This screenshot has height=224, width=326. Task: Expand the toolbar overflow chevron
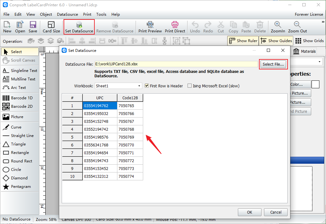coord(323,22)
